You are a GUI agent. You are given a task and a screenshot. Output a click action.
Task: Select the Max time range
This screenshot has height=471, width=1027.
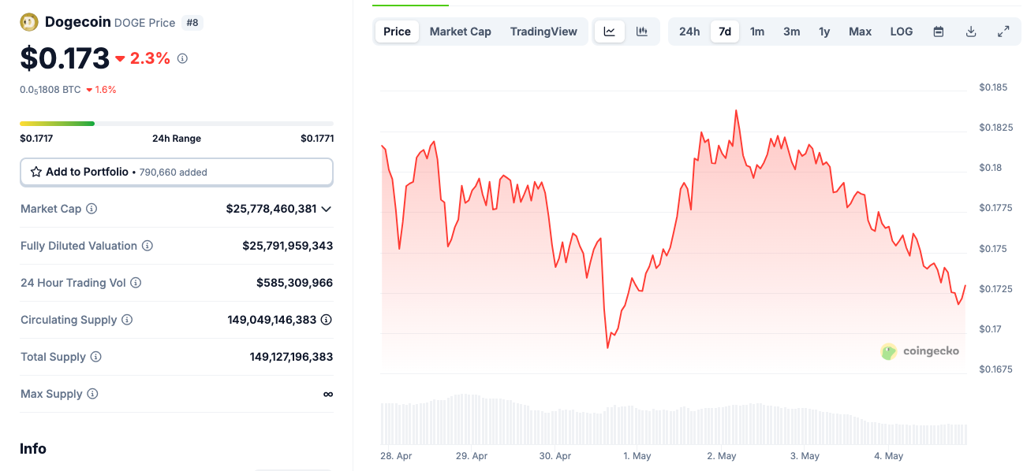(x=860, y=32)
